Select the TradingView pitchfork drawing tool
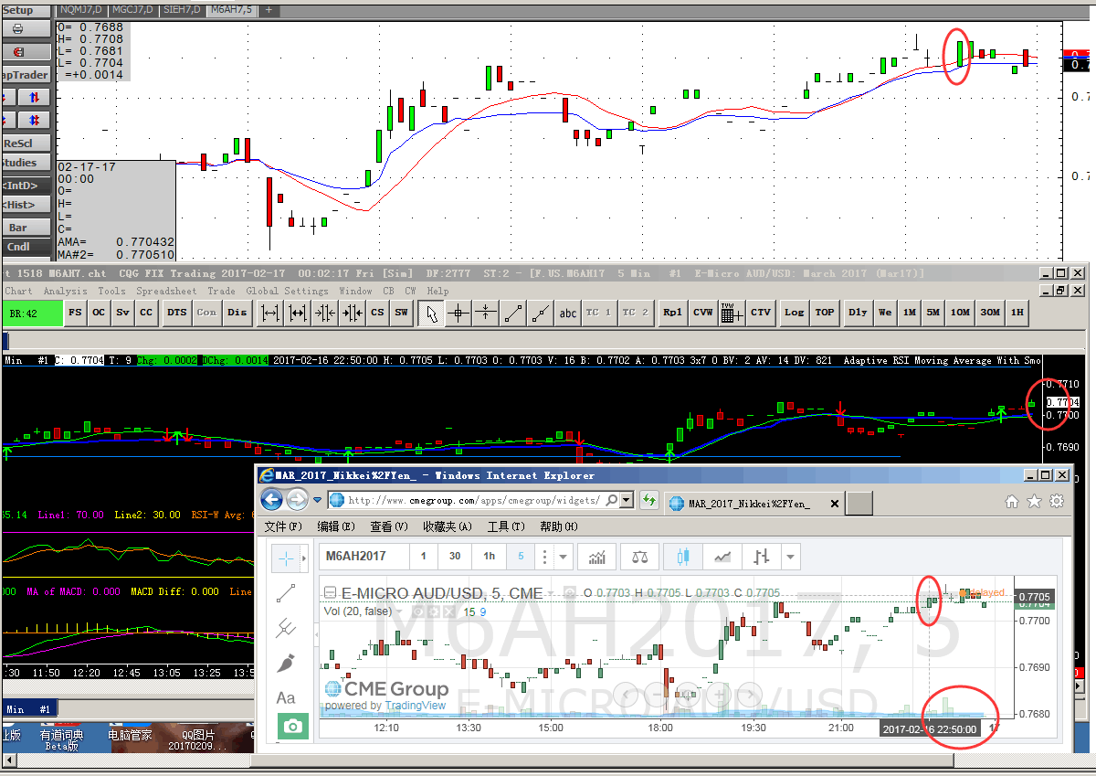The height and width of the screenshot is (776, 1096). (286, 628)
